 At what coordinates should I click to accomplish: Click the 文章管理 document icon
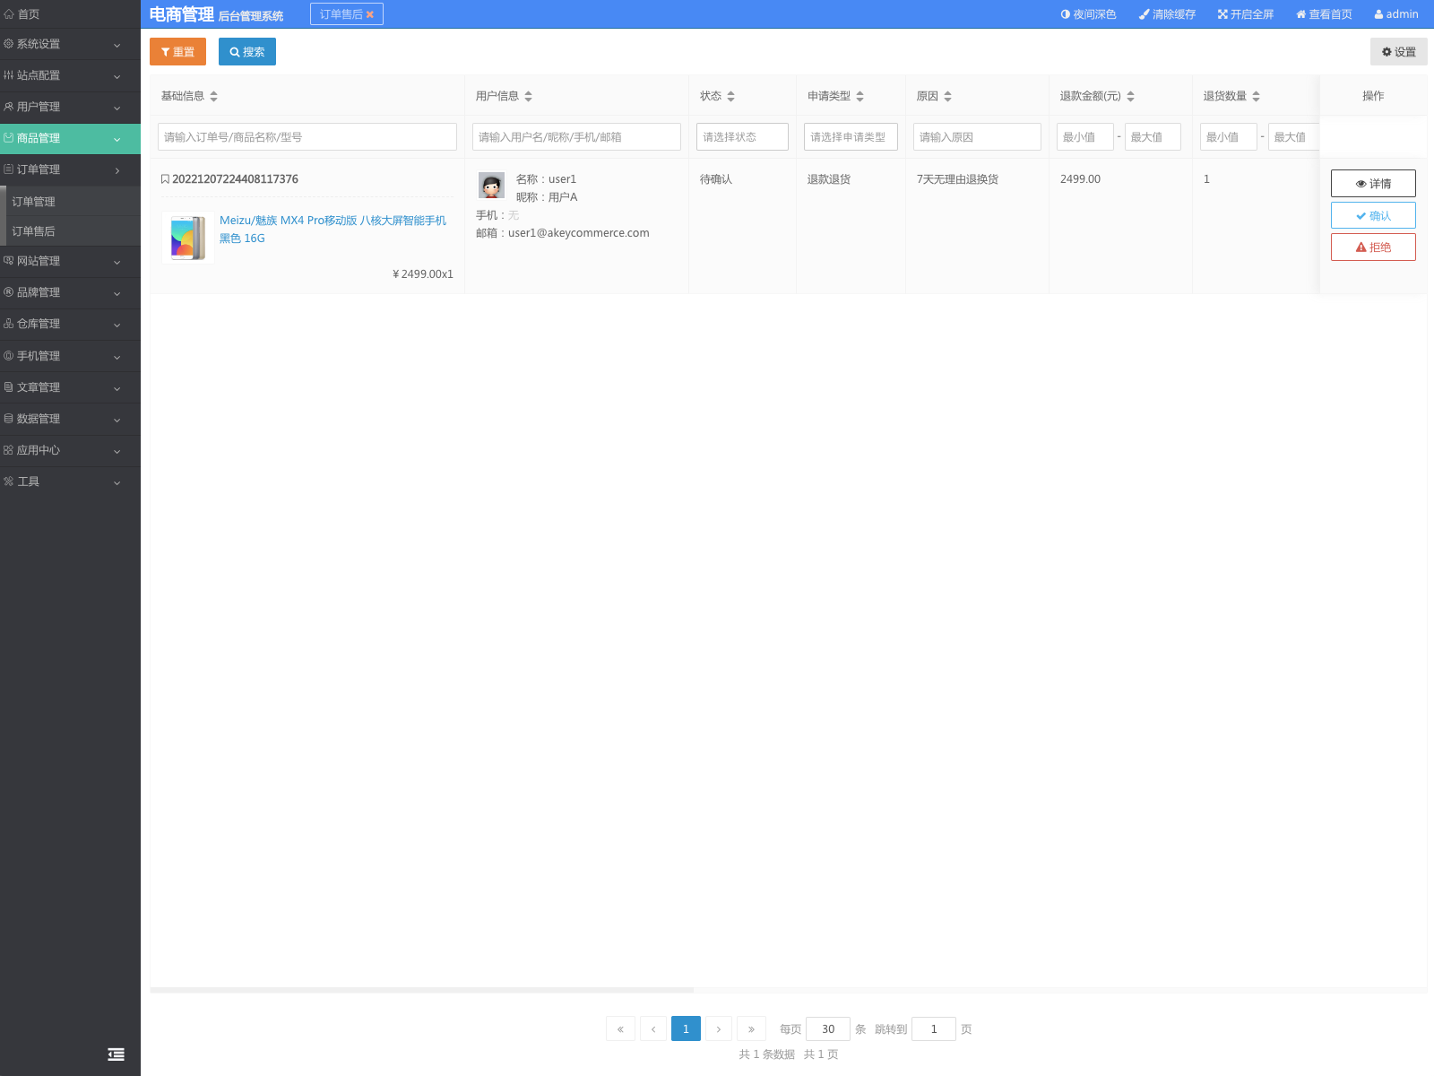[x=8, y=386]
